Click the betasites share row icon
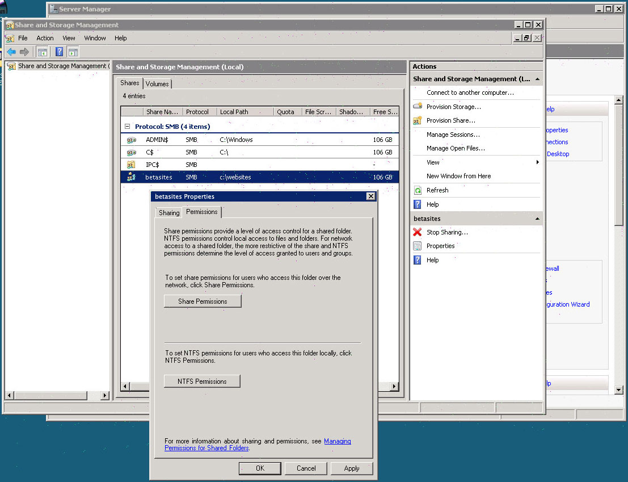Image resolution: width=628 pixels, height=482 pixels. [x=131, y=177]
